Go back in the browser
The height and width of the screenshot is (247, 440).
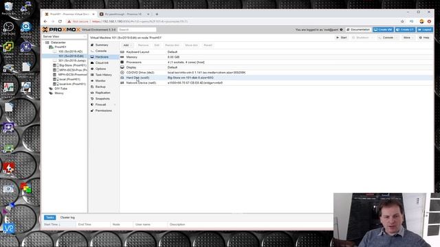(45, 21)
